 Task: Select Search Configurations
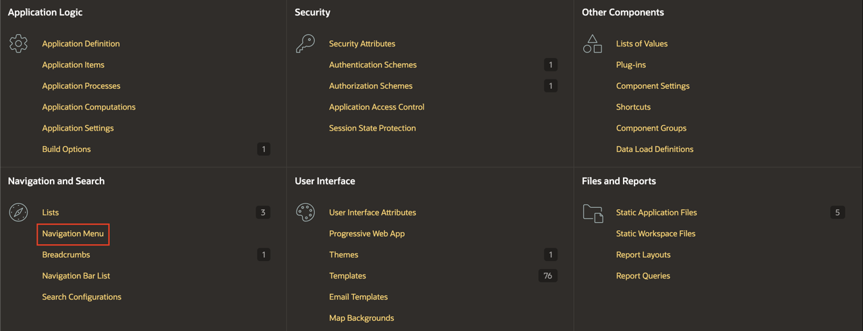(82, 297)
